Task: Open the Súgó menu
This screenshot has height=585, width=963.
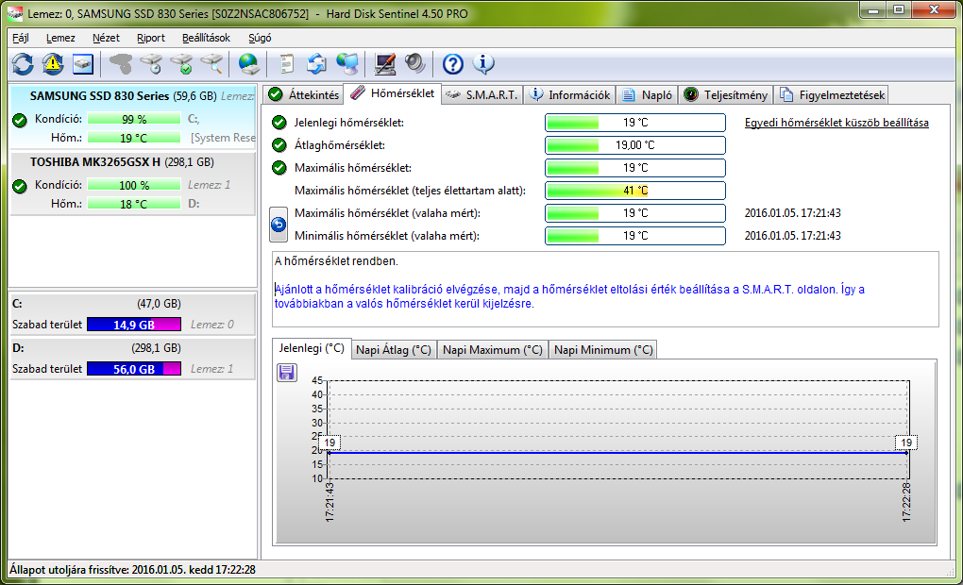Action: pos(260,38)
